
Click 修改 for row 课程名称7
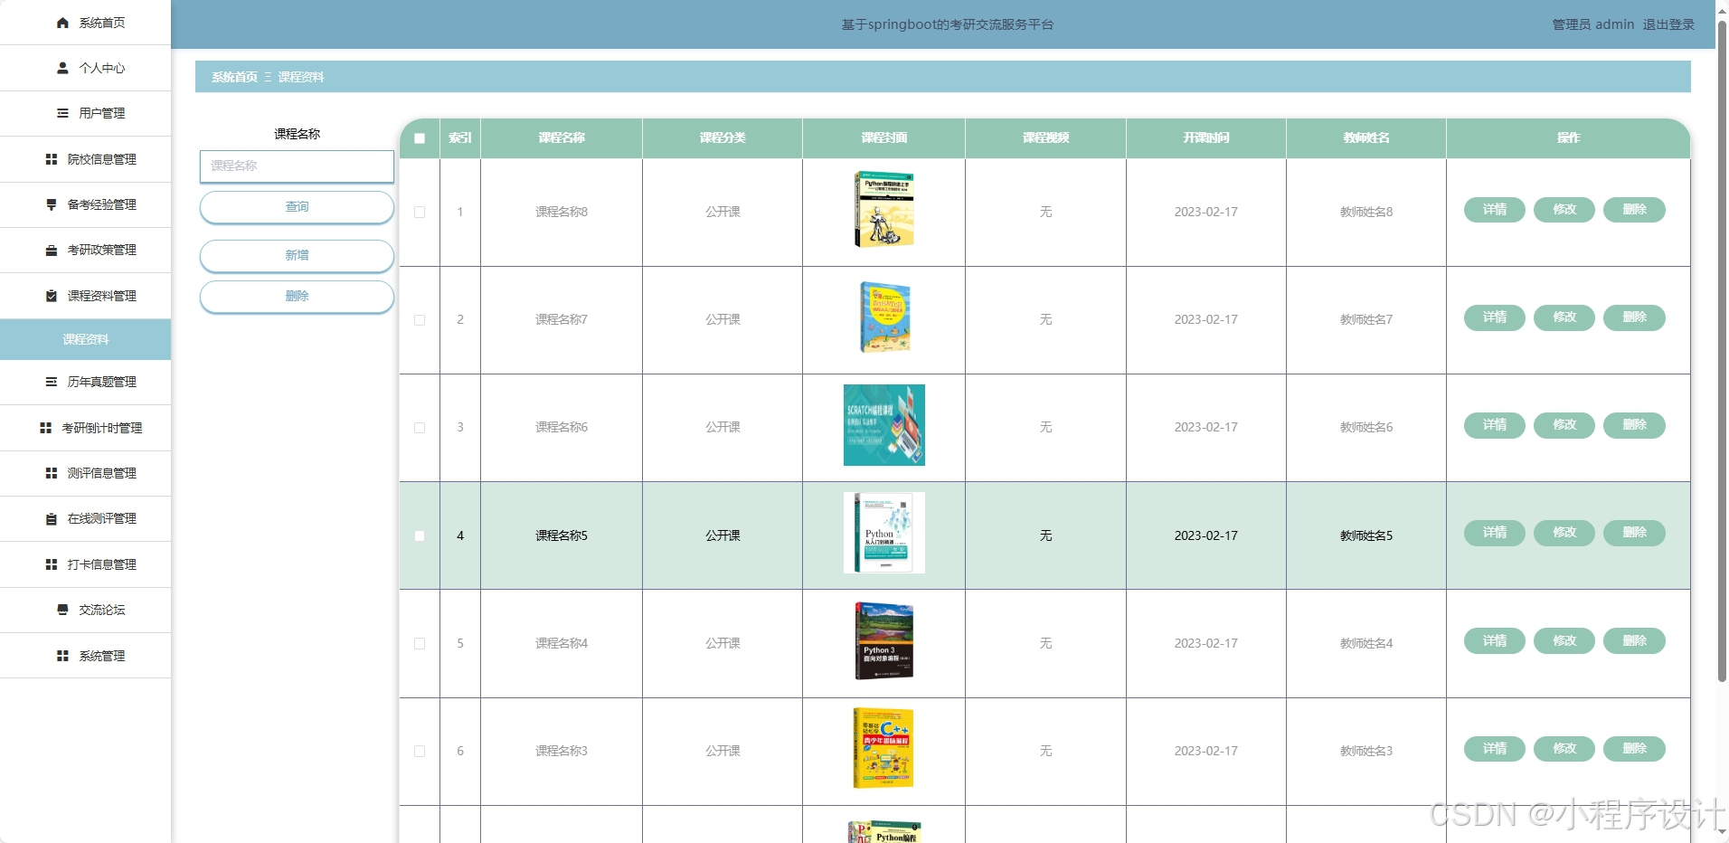tap(1564, 317)
